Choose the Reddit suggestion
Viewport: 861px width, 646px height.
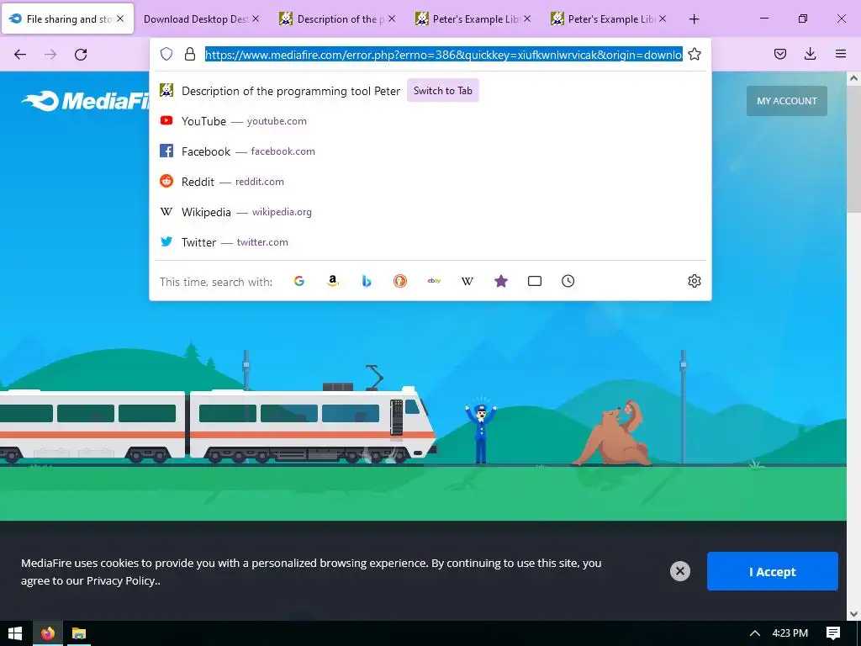click(x=430, y=182)
